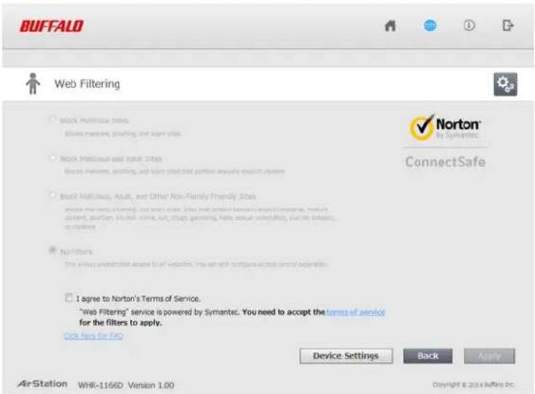Click the greyed Apply button
The width and height of the screenshot is (535, 394).
[x=489, y=356]
